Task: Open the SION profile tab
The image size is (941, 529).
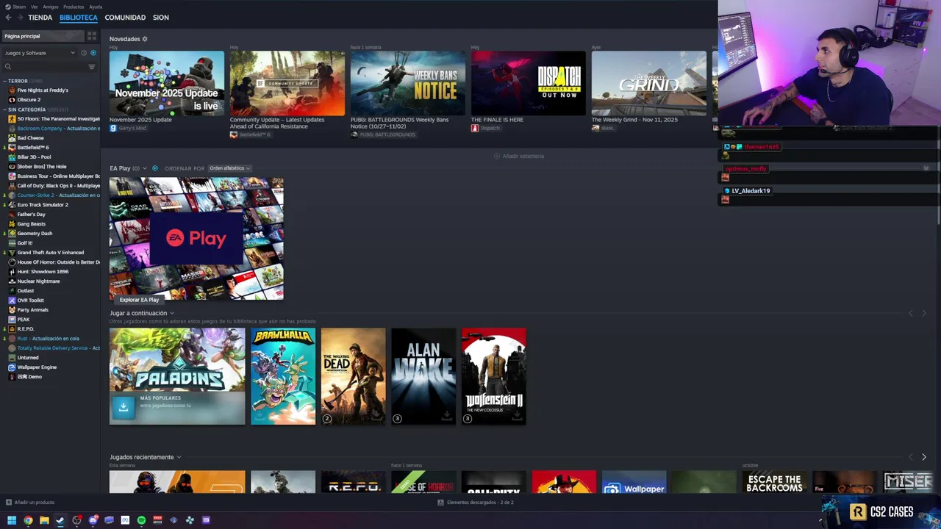Action: (161, 17)
